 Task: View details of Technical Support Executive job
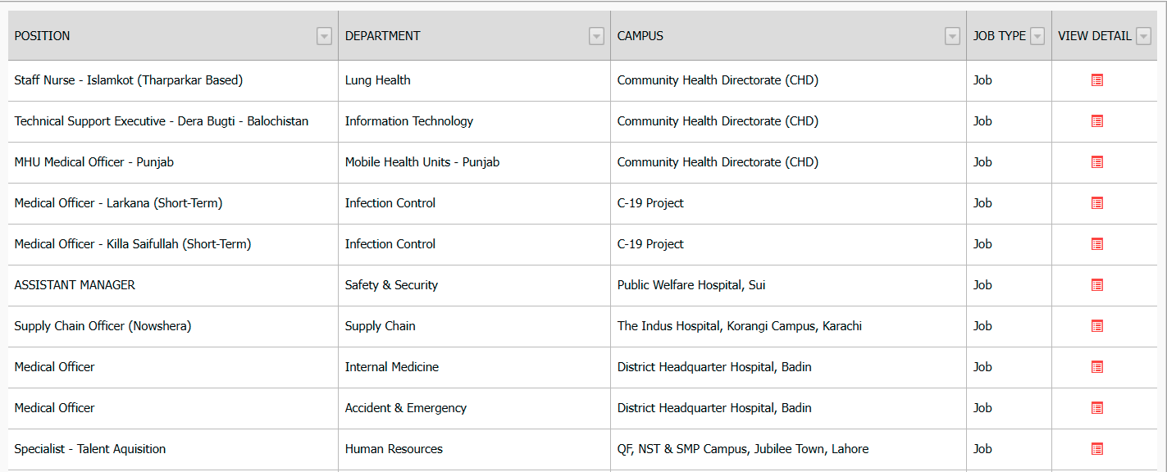point(1096,121)
